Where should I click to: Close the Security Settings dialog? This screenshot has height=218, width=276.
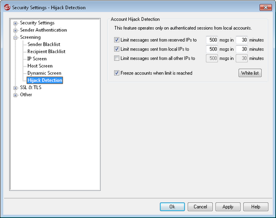click(265, 7)
